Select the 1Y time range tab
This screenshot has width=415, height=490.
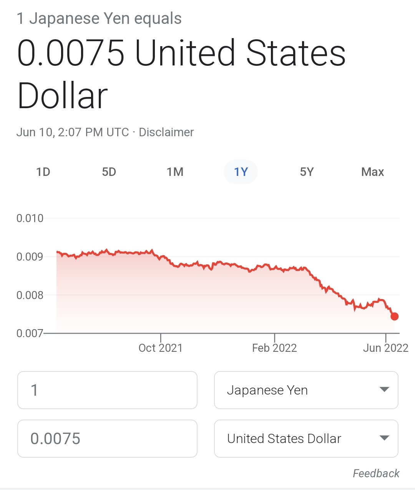(x=241, y=172)
